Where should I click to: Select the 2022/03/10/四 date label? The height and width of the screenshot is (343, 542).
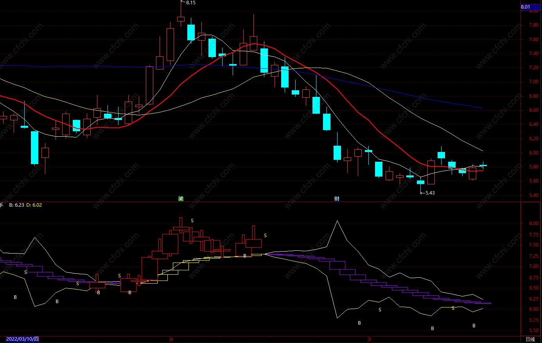point(22,339)
